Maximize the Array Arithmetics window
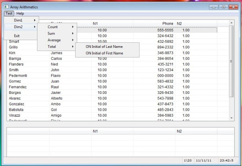 tap(223, 7)
